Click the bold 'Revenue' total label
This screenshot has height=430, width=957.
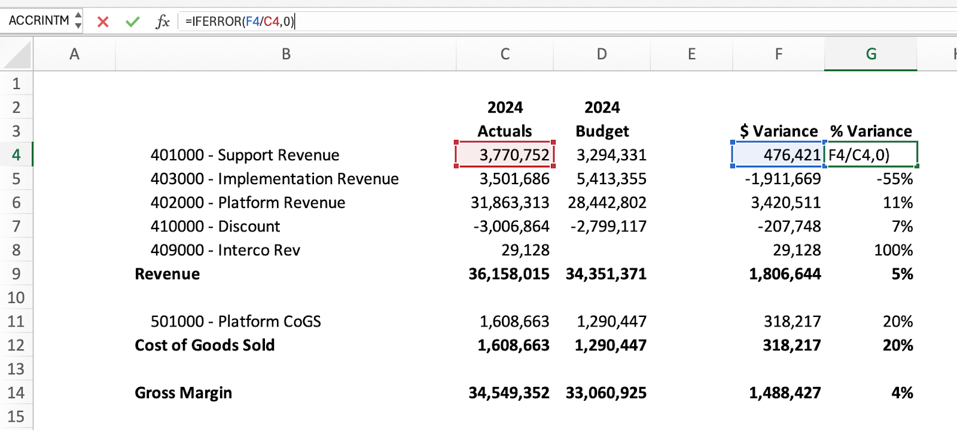pos(167,274)
